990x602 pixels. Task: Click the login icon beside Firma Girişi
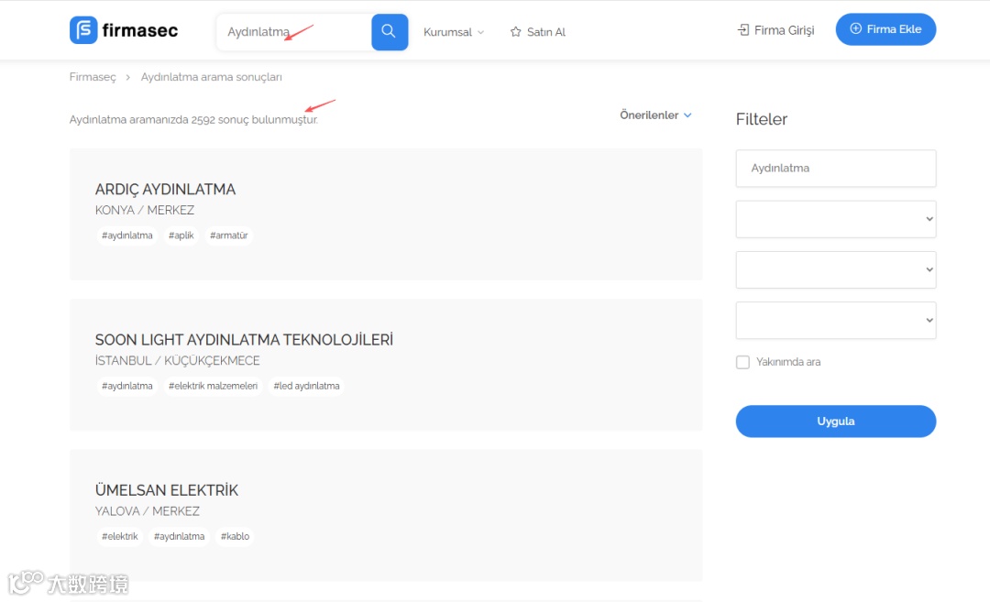[743, 29]
